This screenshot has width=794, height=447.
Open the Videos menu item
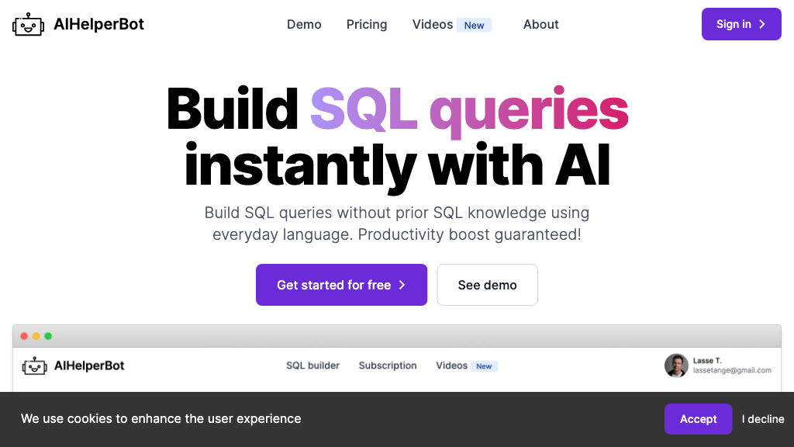click(432, 24)
